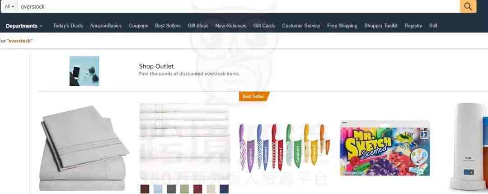
Task: Expand the Departments menu
Action: 24,26
